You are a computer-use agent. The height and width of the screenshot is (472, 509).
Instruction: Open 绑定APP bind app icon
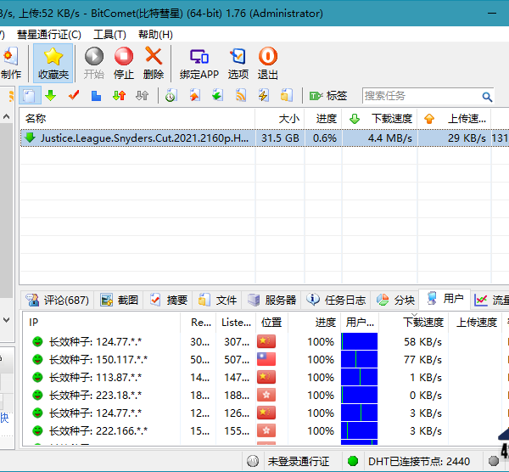click(199, 58)
